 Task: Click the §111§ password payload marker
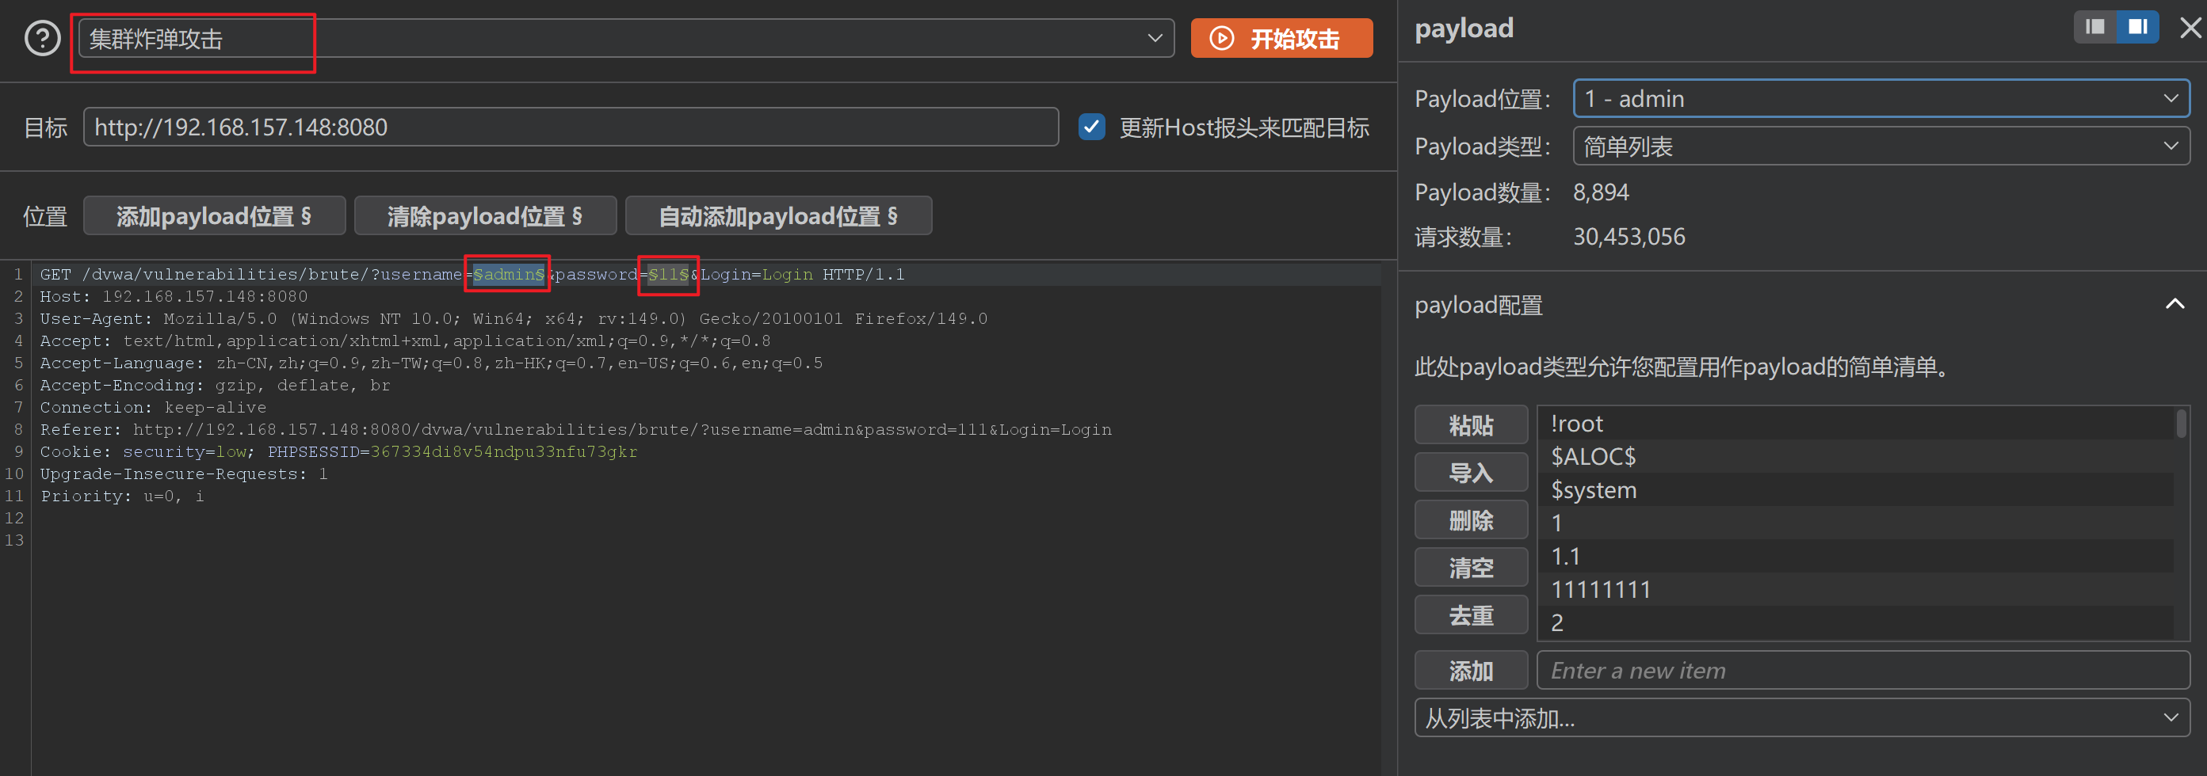click(x=669, y=274)
